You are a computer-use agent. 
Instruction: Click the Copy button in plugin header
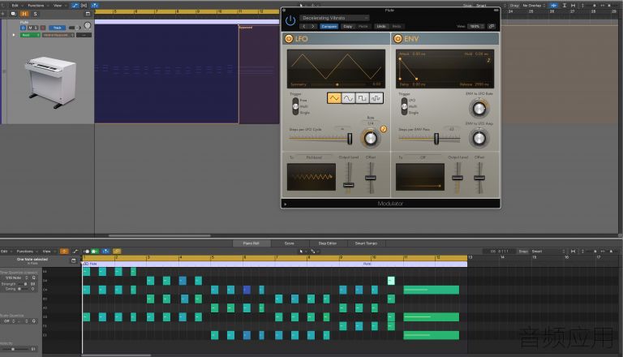coord(348,26)
